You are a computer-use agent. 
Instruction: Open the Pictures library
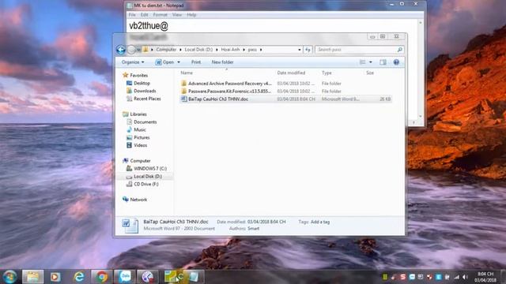tap(142, 137)
